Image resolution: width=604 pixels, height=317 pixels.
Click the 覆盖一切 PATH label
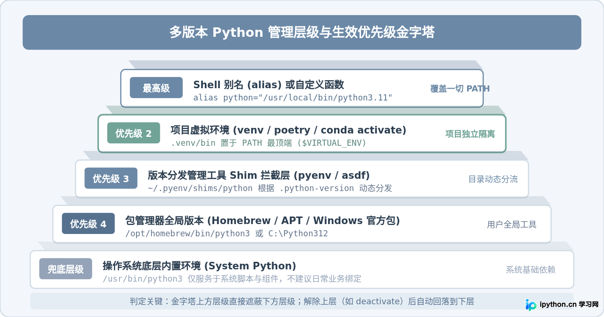click(x=460, y=88)
